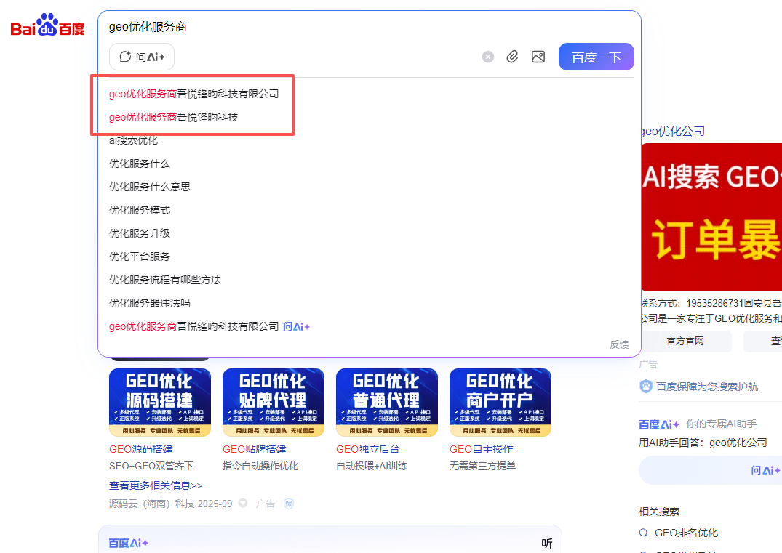Select suggestion 'ai搜索优化'
This screenshot has width=782, height=553.
pos(133,140)
